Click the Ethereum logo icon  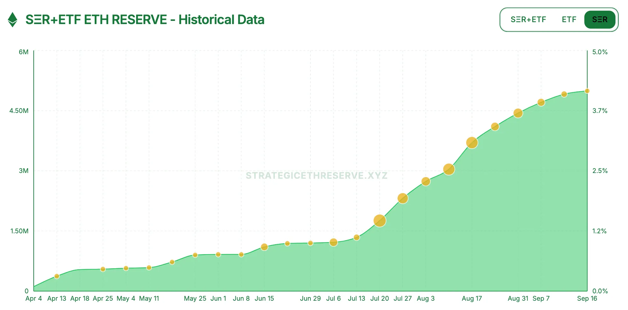13,20
